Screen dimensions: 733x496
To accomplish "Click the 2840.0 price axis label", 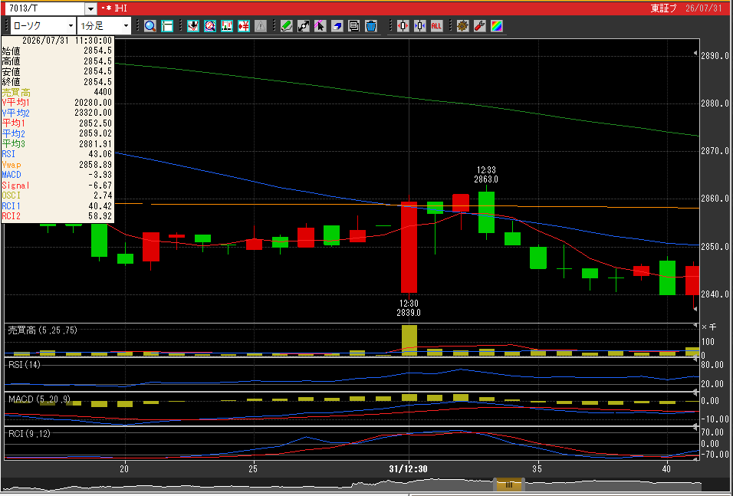I will pos(715,294).
